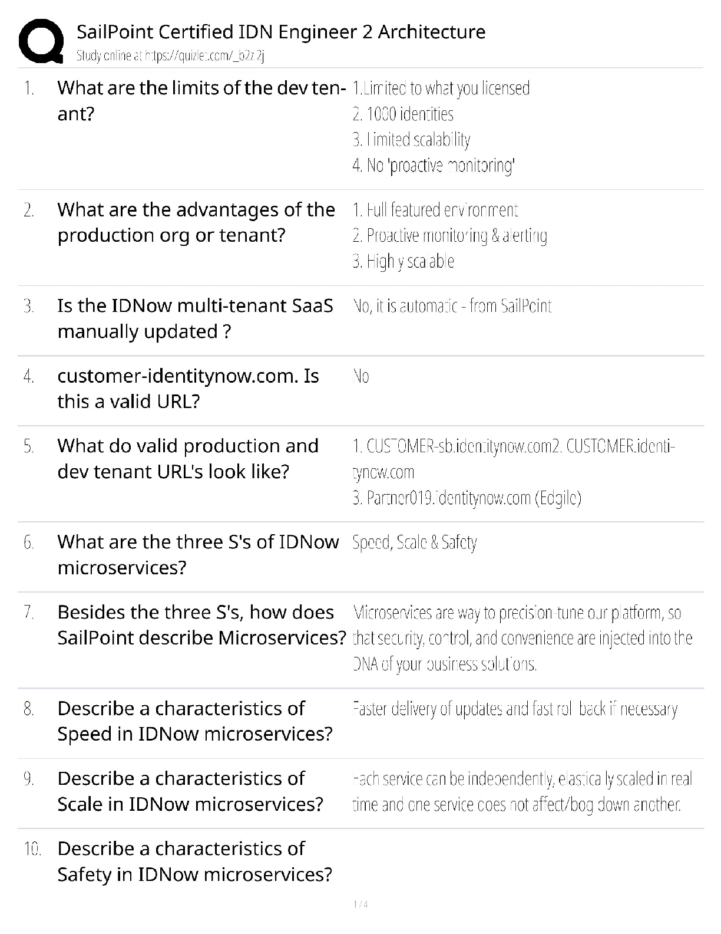Click answer 'No, it is automatic - from SailPoint'
Screen dimensions: 721x934
click(452, 306)
